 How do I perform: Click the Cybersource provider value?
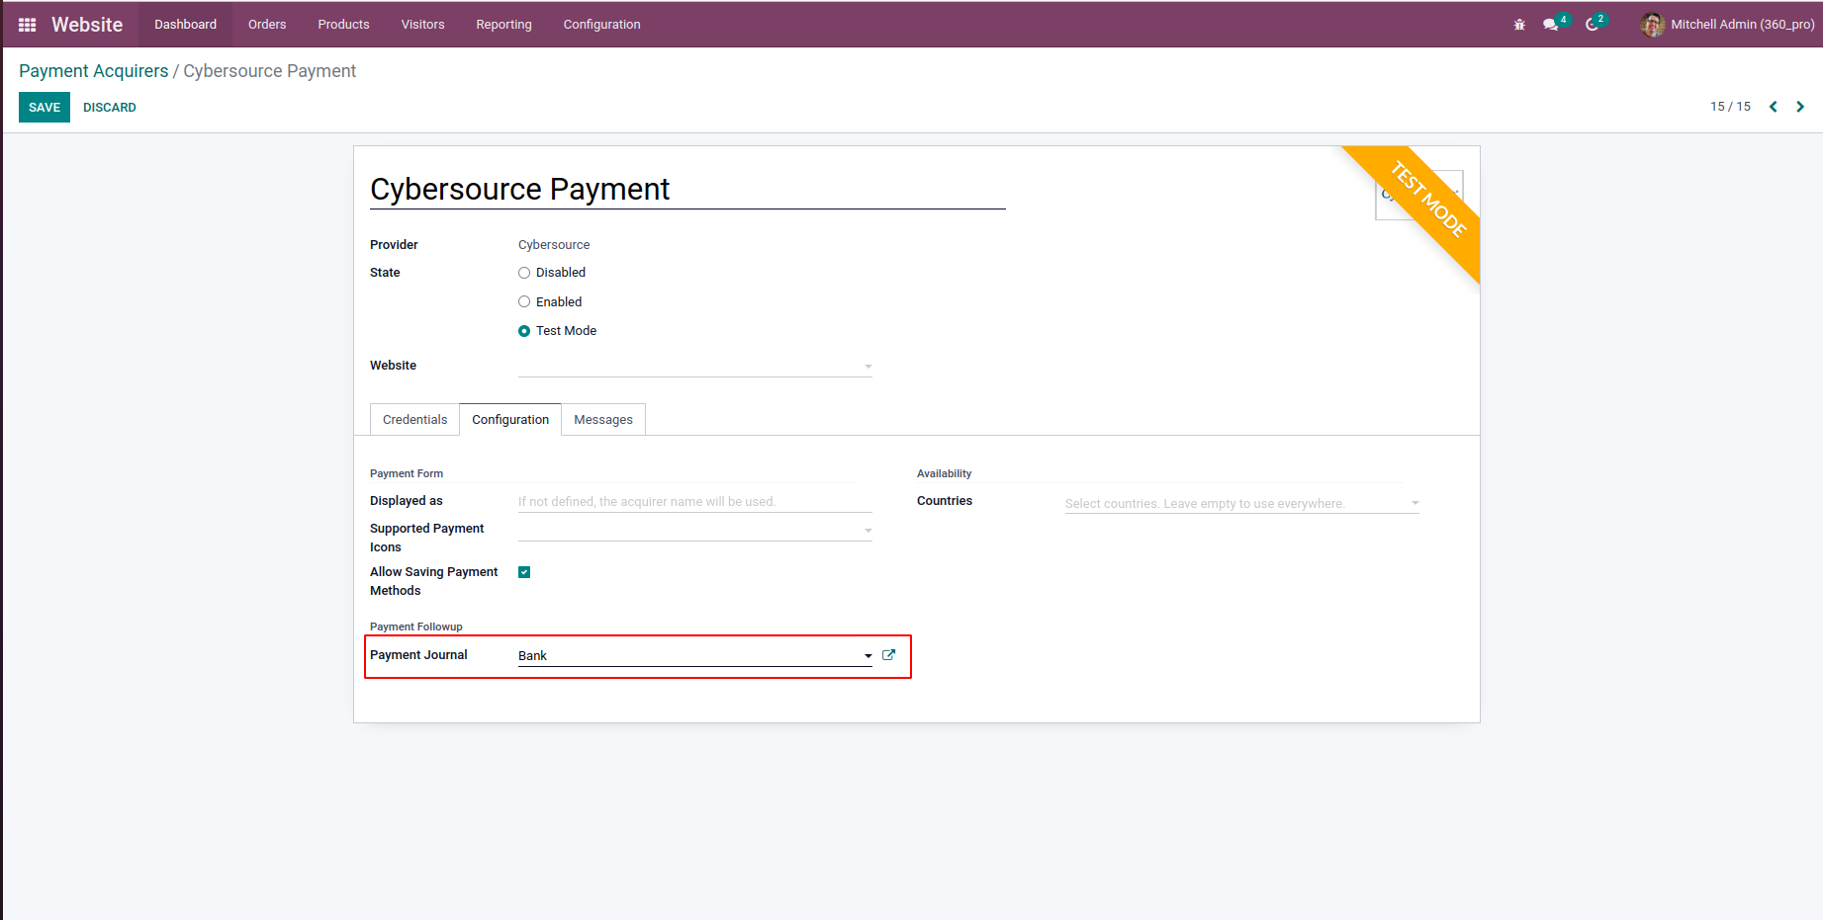pos(554,245)
